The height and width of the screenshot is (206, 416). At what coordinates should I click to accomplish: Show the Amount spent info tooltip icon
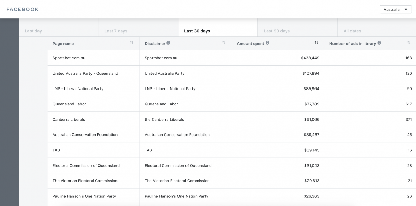pyautogui.click(x=267, y=43)
